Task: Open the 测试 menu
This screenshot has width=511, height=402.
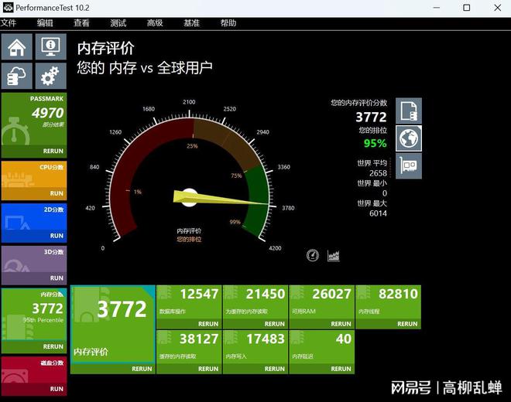Action: [118, 23]
